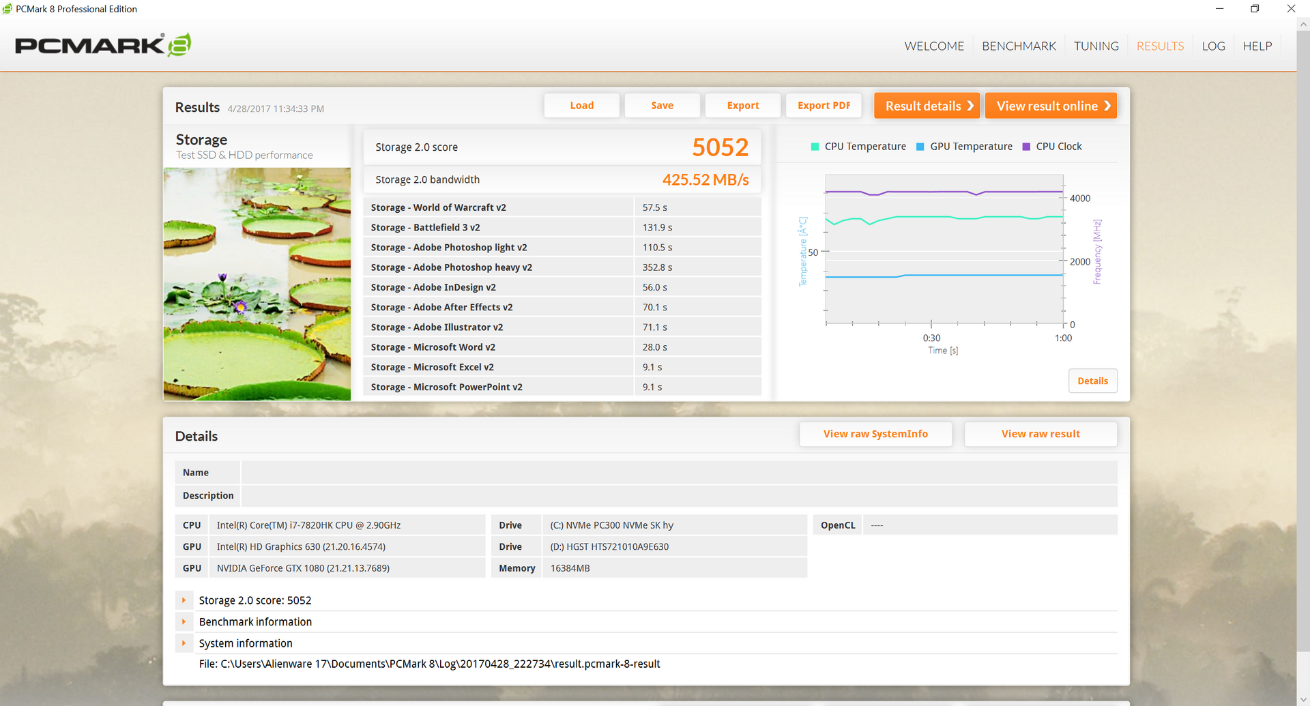Click the vertical scrollbar up arrow

click(1303, 24)
